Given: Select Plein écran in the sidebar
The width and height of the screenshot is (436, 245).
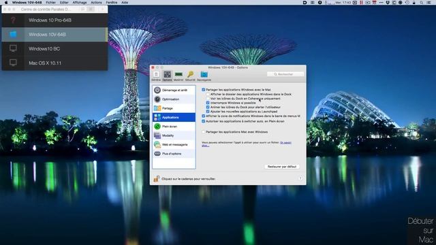Looking at the screenshot, I should 174,127.
